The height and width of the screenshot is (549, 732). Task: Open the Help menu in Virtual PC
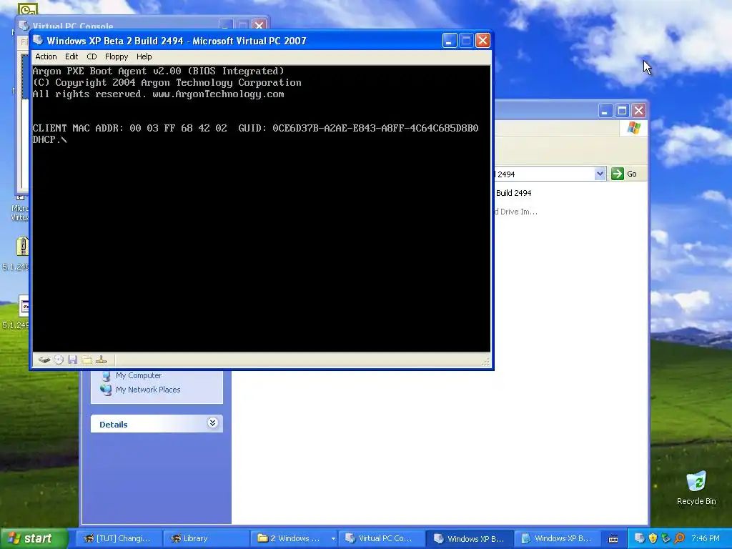tap(144, 56)
